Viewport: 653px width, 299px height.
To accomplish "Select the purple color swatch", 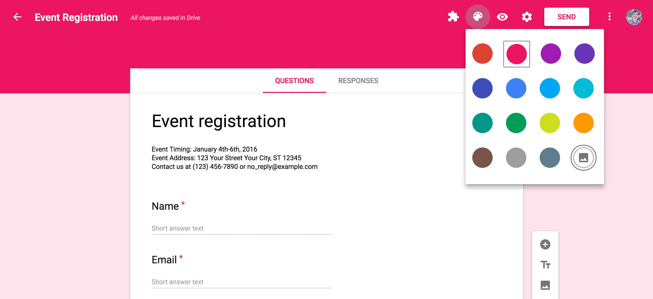I will point(551,54).
